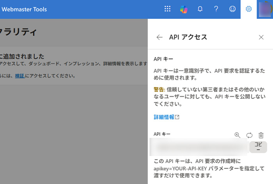
Task: Open the 詳細情報 external link
Action: (166, 117)
